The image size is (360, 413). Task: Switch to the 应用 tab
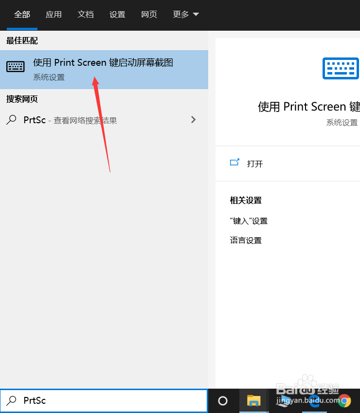[x=54, y=14]
